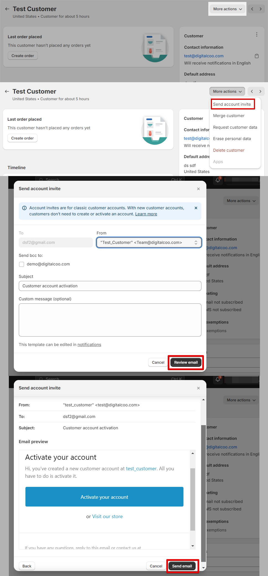The width and height of the screenshot is (268, 576).
Task: Go to next customer in second panel
Action: 260,91
